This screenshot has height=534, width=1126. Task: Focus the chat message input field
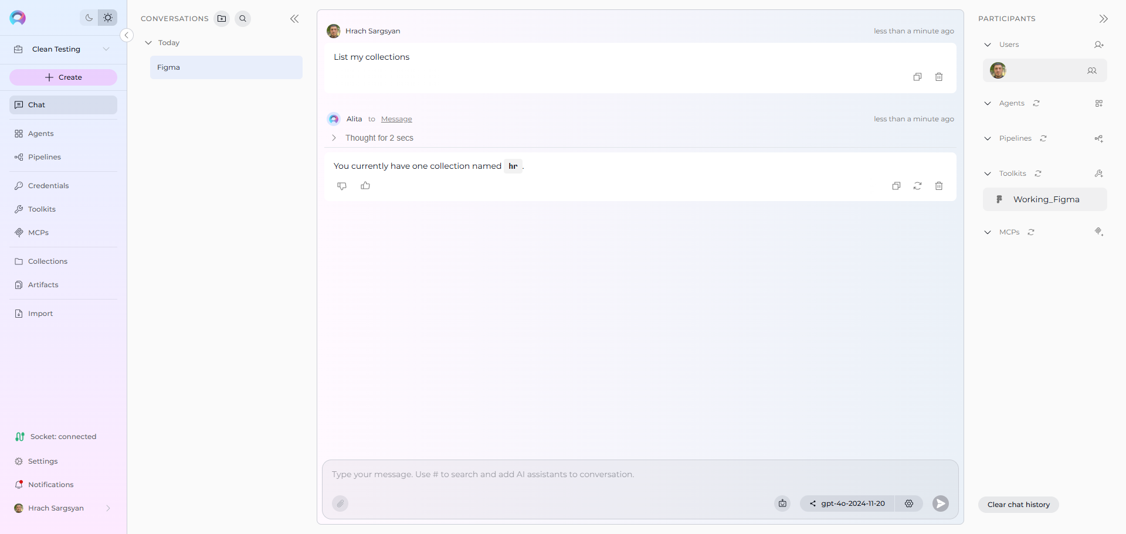pyautogui.click(x=640, y=475)
